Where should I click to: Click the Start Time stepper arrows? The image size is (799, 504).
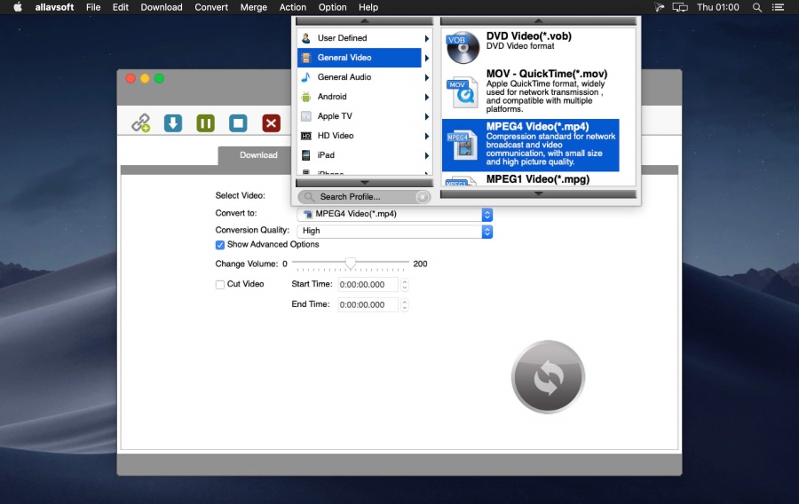pos(405,285)
